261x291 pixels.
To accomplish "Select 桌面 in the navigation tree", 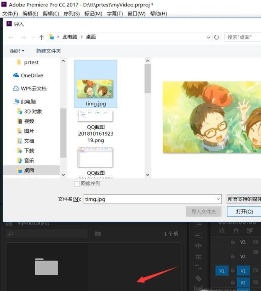I will click(x=31, y=170).
